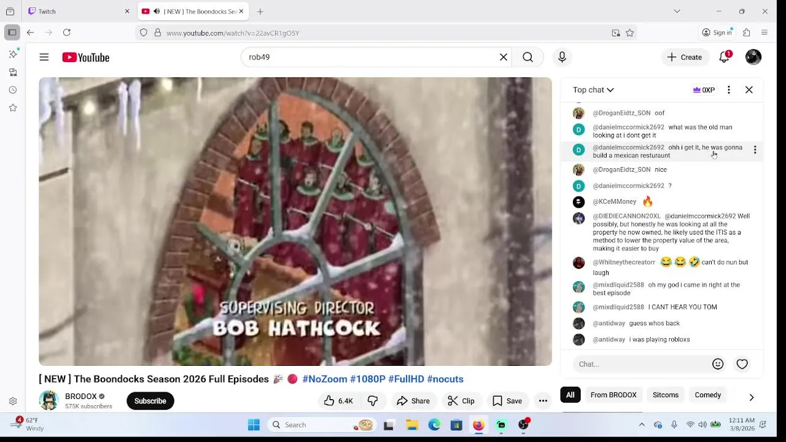Viewport: 786px width, 442px height.
Task: Send a heart reaction in chat
Action: click(742, 364)
